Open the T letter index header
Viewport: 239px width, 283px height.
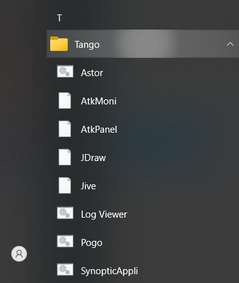tap(60, 18)
